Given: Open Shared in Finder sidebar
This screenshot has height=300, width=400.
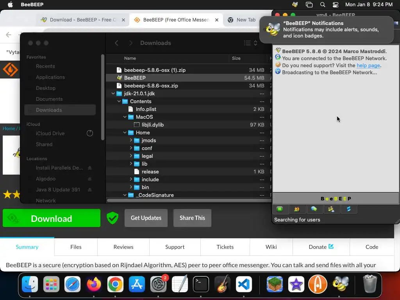Looking at the screenshot, I should (60, 145).
